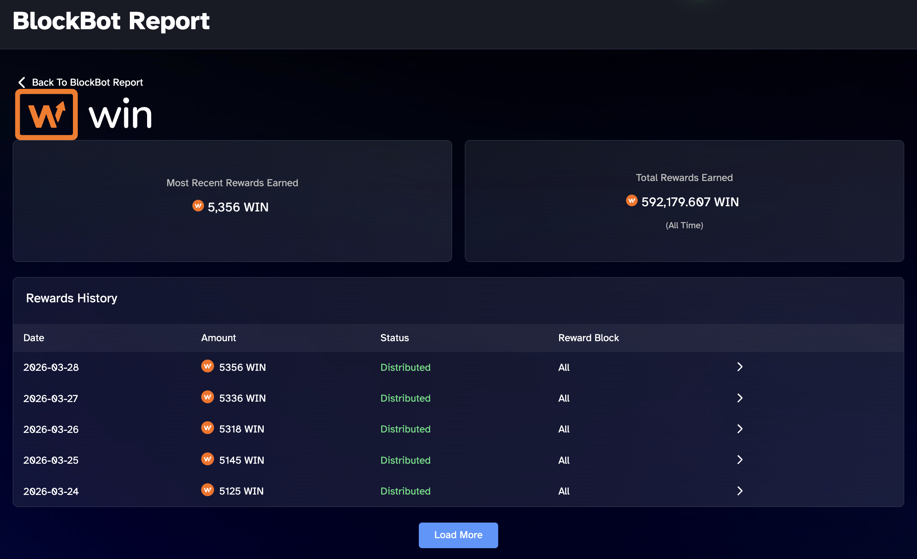The width and height of the screenshot is (917, 559).
Task: Click Distributed status for 2026-03-28
Action: [x=406, y=367]
